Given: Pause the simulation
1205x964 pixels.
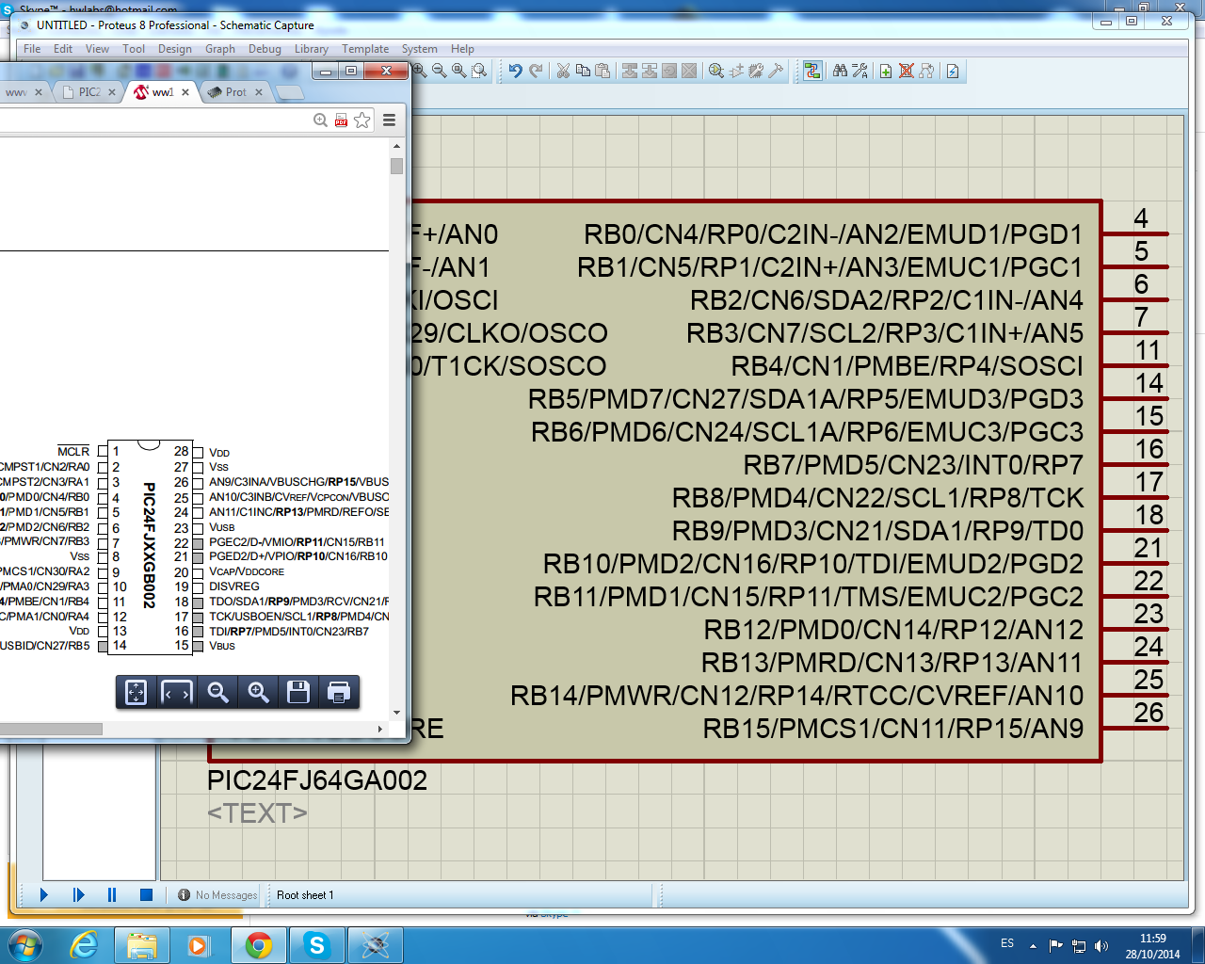Looking at the screenshot, I should (112, 894).
